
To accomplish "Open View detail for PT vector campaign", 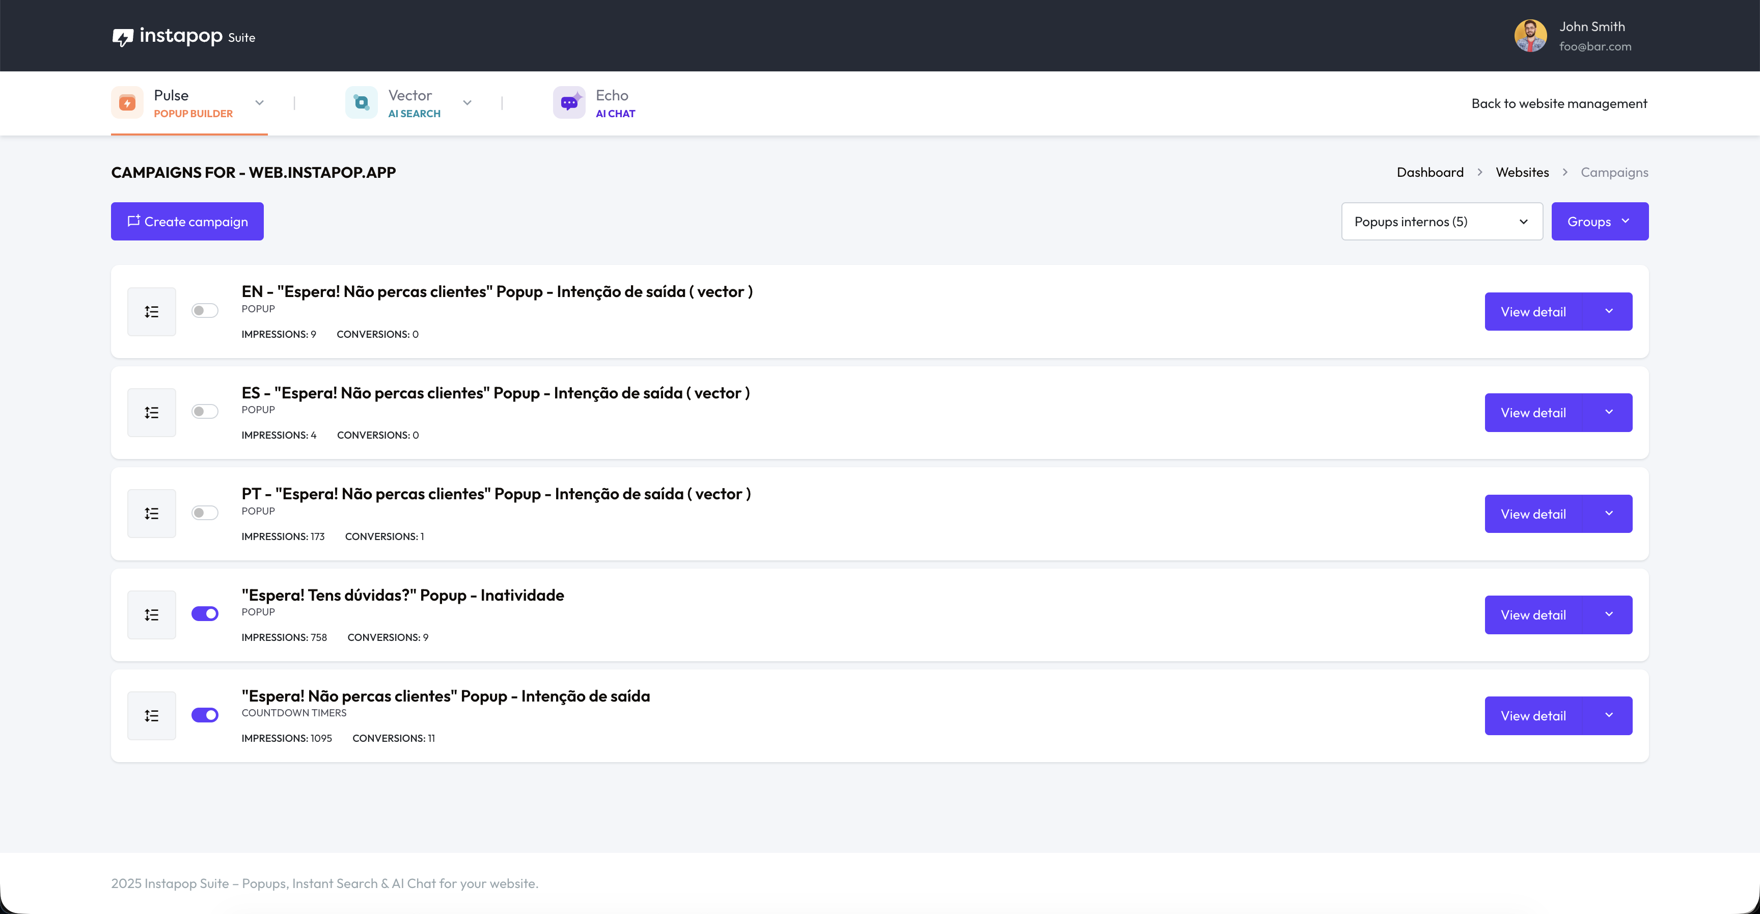I will (1533, 514).
